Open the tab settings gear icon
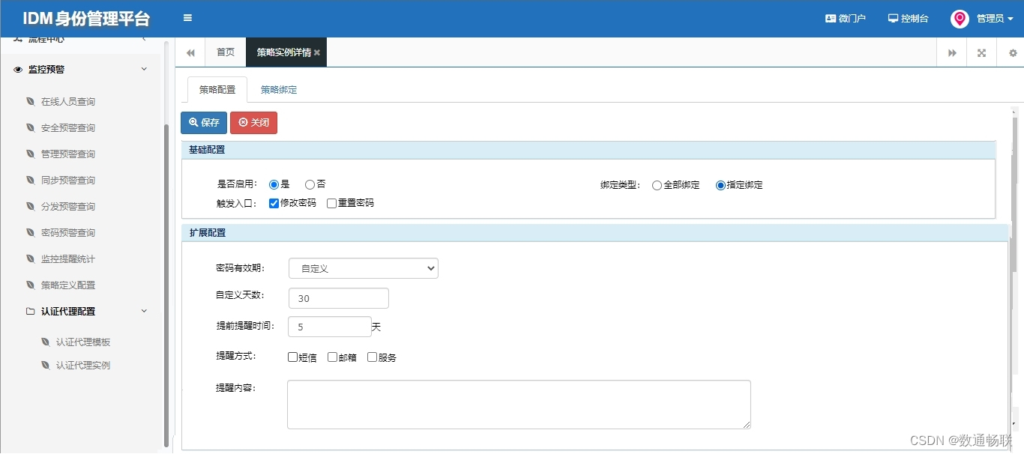The width and height of the screenshot is (1024, 454). click(x=1013, y=53)
